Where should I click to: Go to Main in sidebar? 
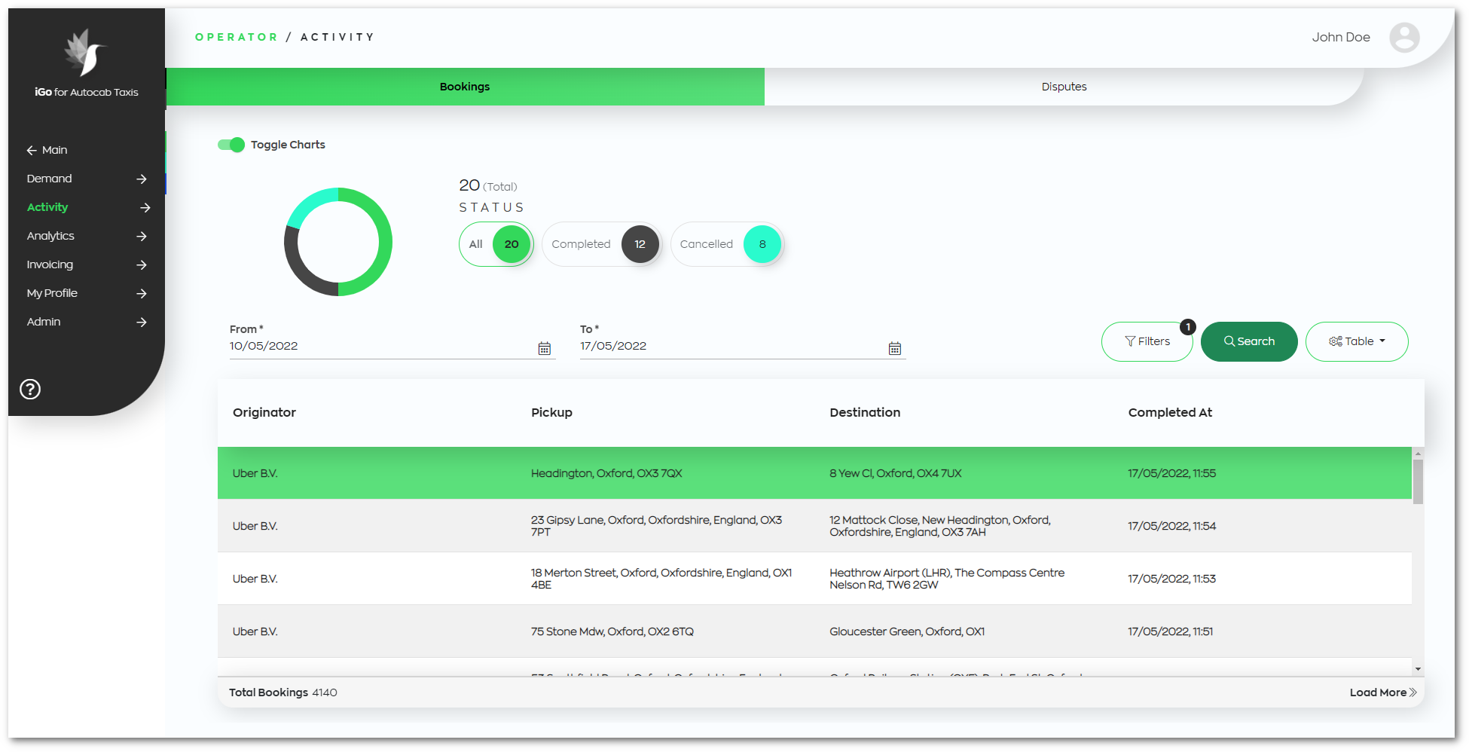(x=54, y=150)
